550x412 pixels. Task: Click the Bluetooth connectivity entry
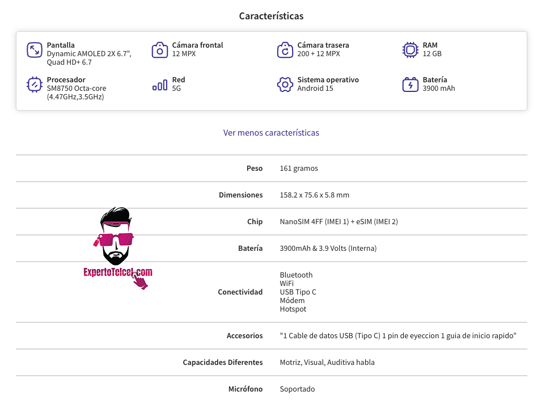click(x=296, y=275)
